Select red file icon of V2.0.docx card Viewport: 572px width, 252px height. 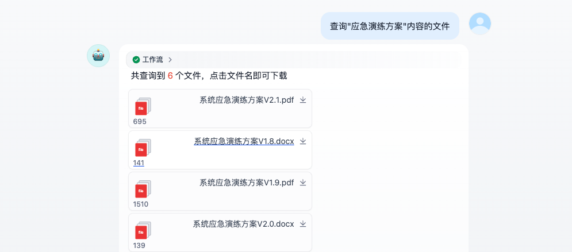click(x=141, y=231)
